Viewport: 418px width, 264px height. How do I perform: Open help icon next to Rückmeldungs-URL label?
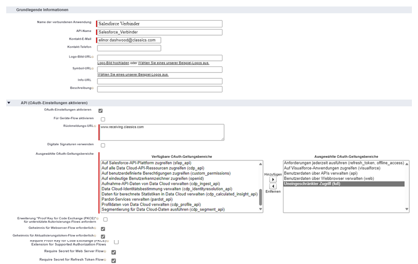[95, 126]
